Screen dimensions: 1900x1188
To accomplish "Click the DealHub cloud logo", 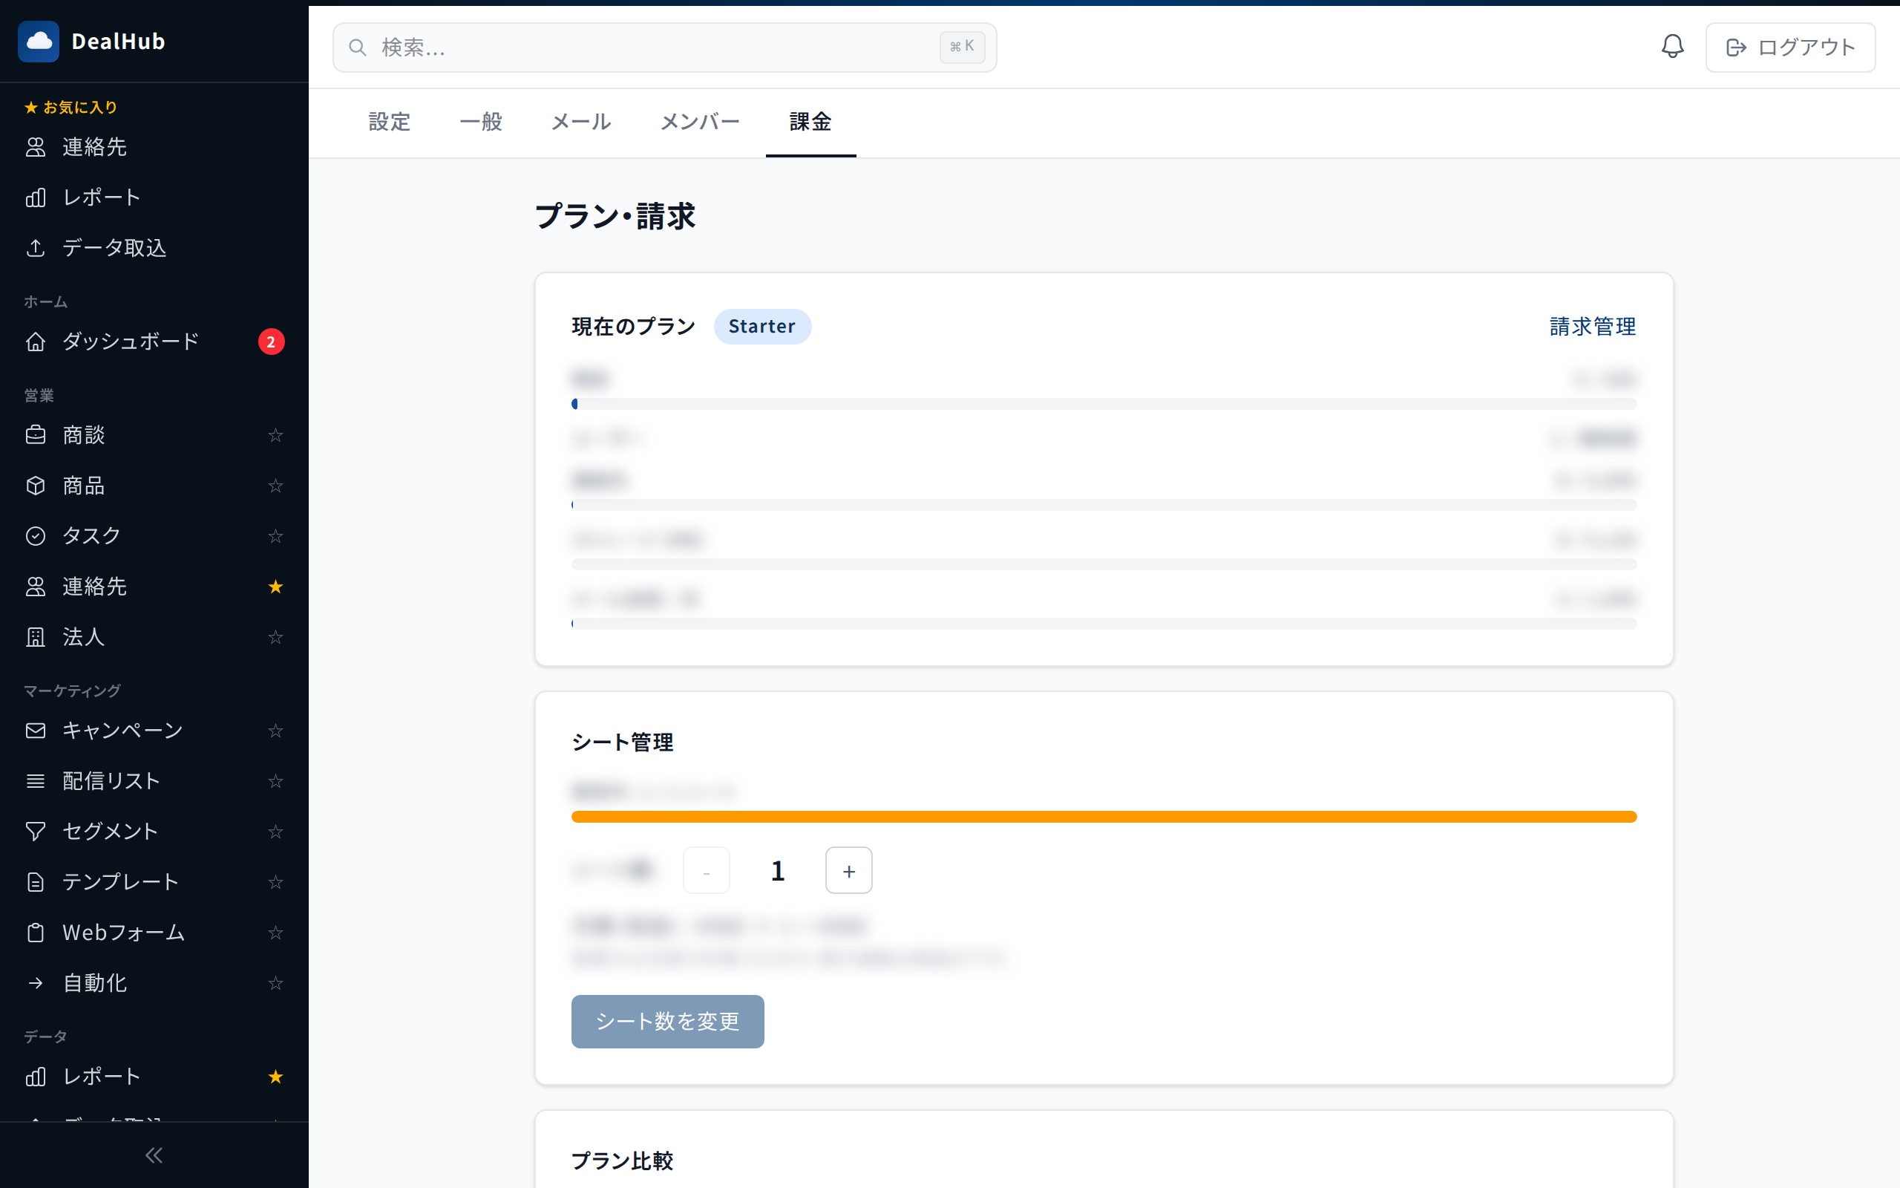I will point(39,42).
